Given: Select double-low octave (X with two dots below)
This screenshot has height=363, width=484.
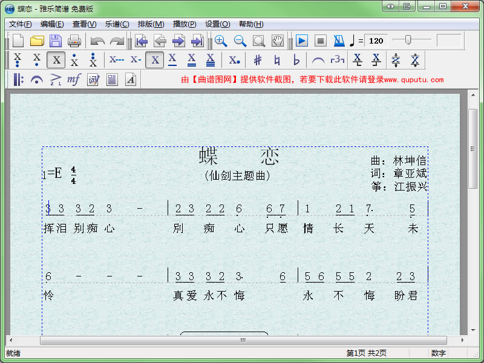Looking at the screenshot, I should 18,60.
